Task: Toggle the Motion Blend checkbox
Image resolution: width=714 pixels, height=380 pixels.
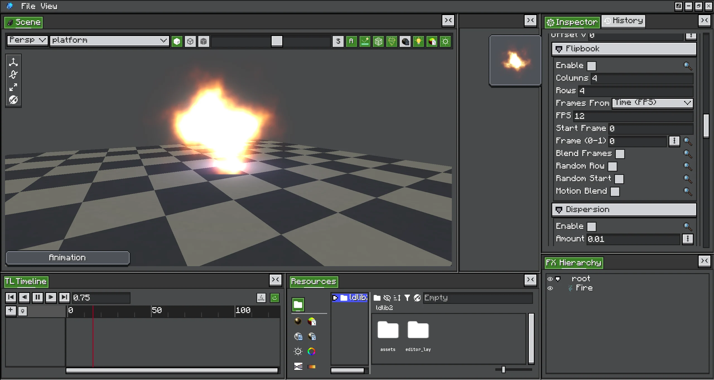Action: click(615, 192)
